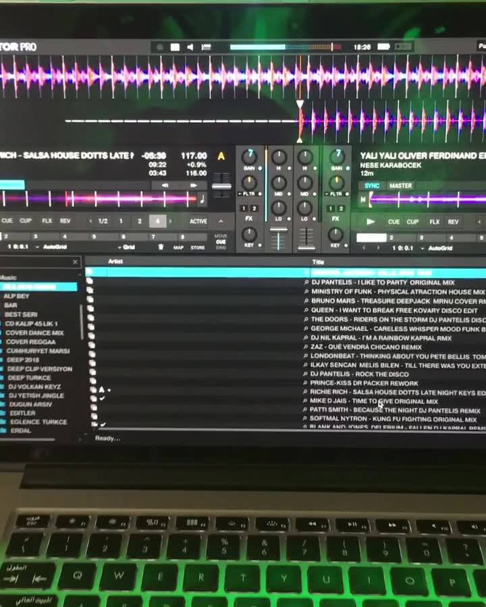
Task: Click Deck B REV button
Action: tap(453, 222)
